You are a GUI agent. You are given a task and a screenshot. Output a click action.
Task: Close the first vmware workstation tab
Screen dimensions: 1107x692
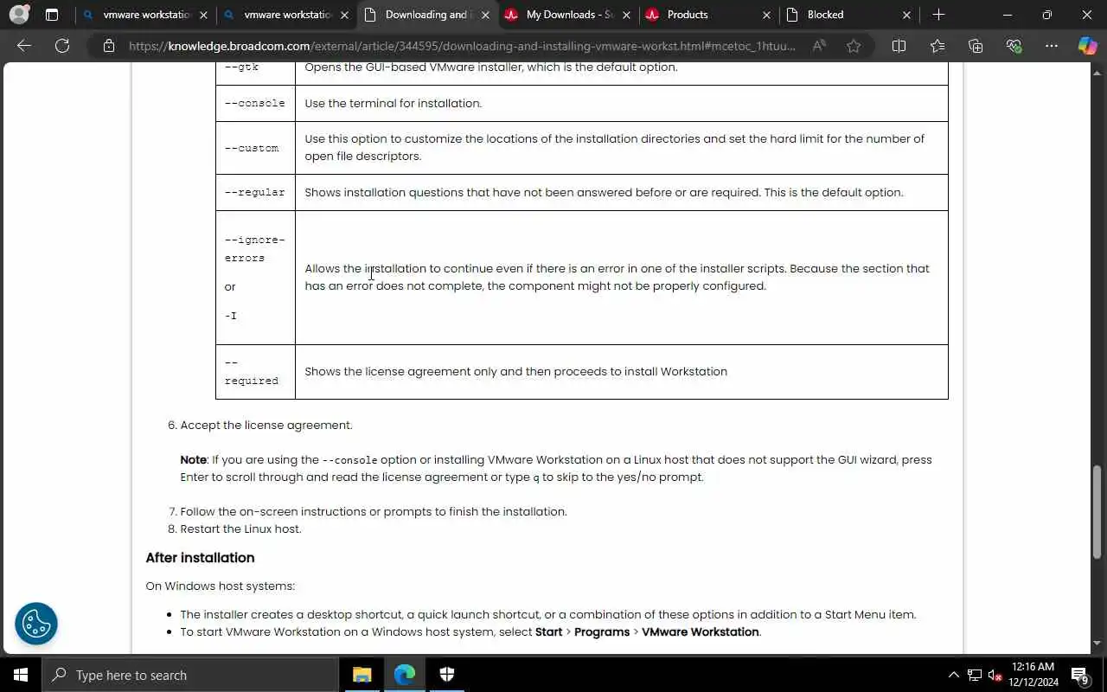(x=203, y=15)
